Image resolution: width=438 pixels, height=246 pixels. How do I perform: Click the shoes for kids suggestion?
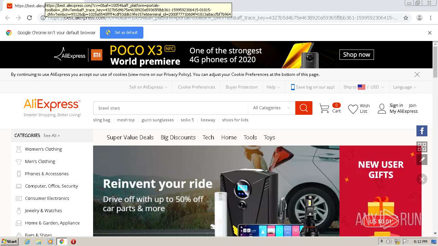pyautogui.click(x=235, y=120)
